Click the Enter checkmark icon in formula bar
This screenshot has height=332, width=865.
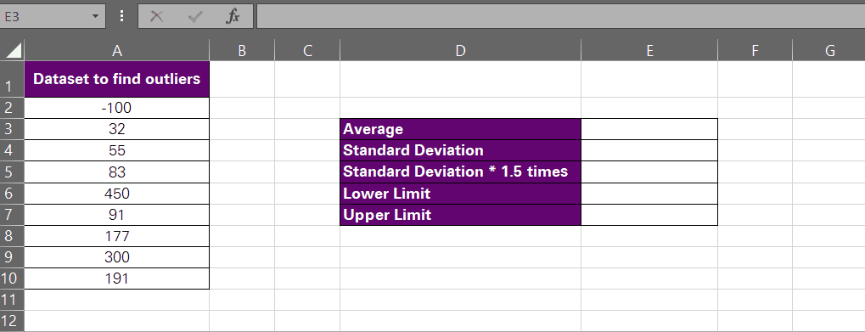[x=194, y=17]
